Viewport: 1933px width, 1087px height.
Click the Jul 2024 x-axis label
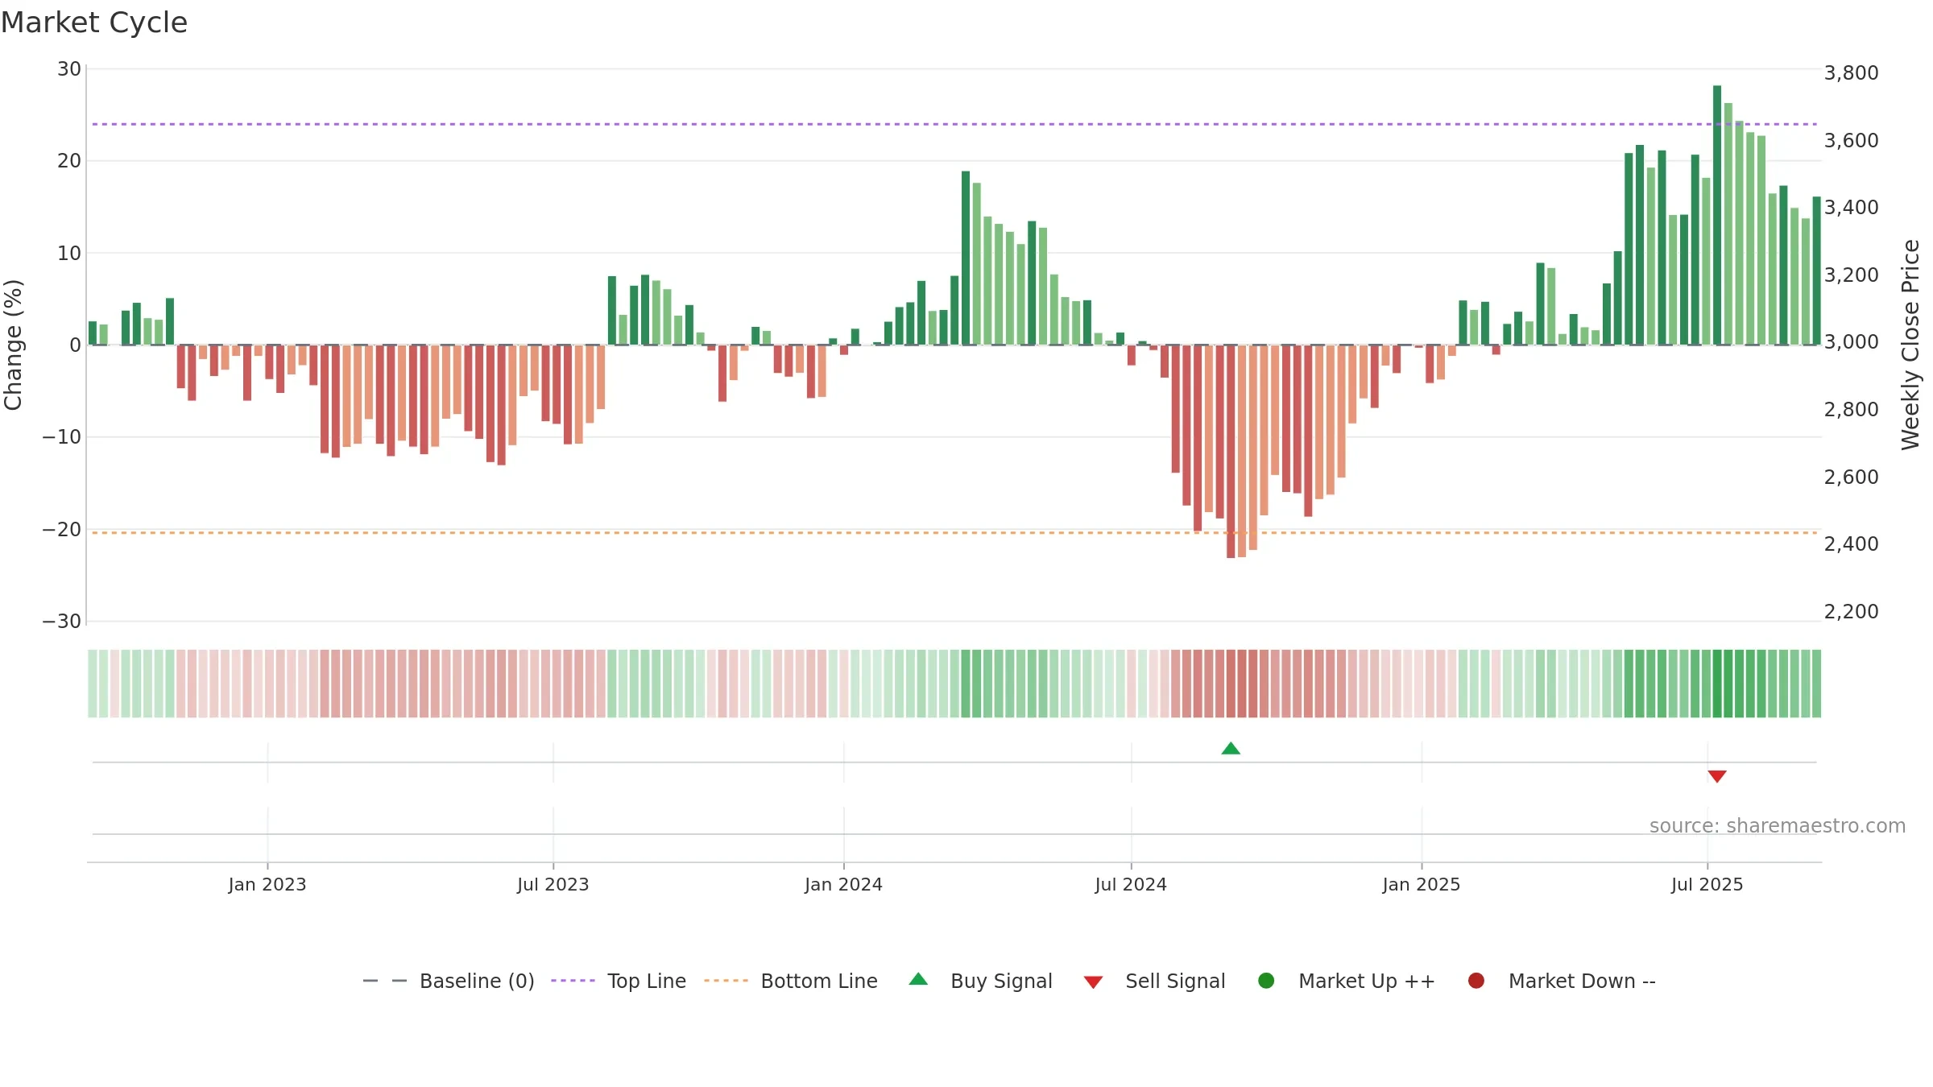coord(1131,884)
